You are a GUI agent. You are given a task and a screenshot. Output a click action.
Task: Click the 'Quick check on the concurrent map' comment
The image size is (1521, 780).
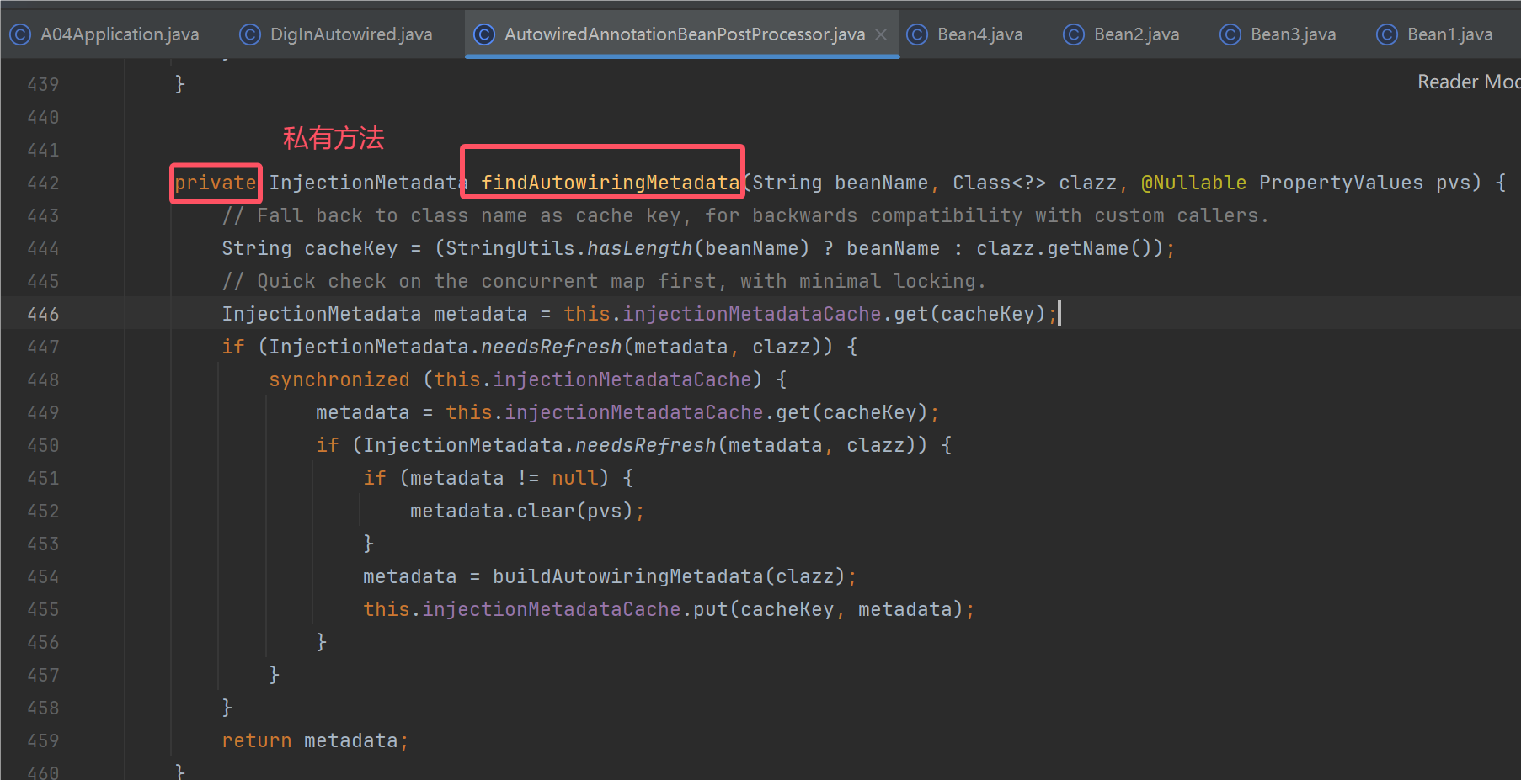[604, 282]
